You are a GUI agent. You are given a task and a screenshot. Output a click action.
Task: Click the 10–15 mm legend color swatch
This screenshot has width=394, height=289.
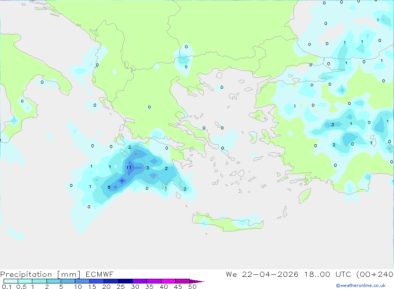tap(82, 281)
